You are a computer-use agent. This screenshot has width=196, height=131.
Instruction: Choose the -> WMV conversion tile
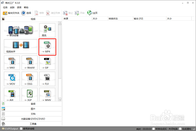(47, 95)
